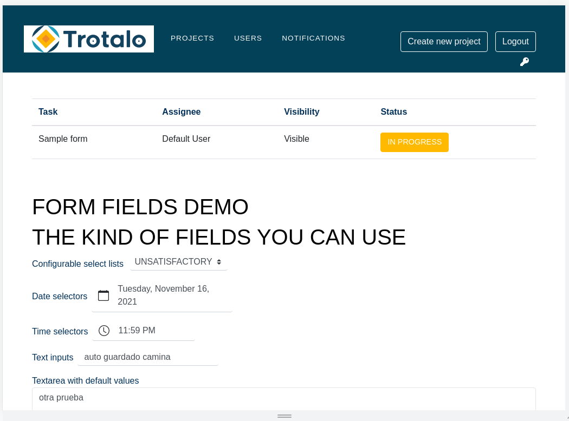This screenshot has width=569, height=421.
Task: Open the calendar icon for Date selectors
Action: coord(104,295)
